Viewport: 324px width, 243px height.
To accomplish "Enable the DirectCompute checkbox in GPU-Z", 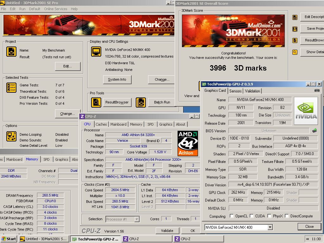I will coord(287,216).
